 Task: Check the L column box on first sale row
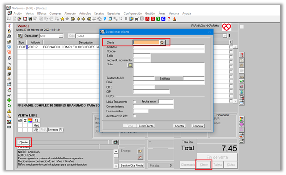pos(231,47)
